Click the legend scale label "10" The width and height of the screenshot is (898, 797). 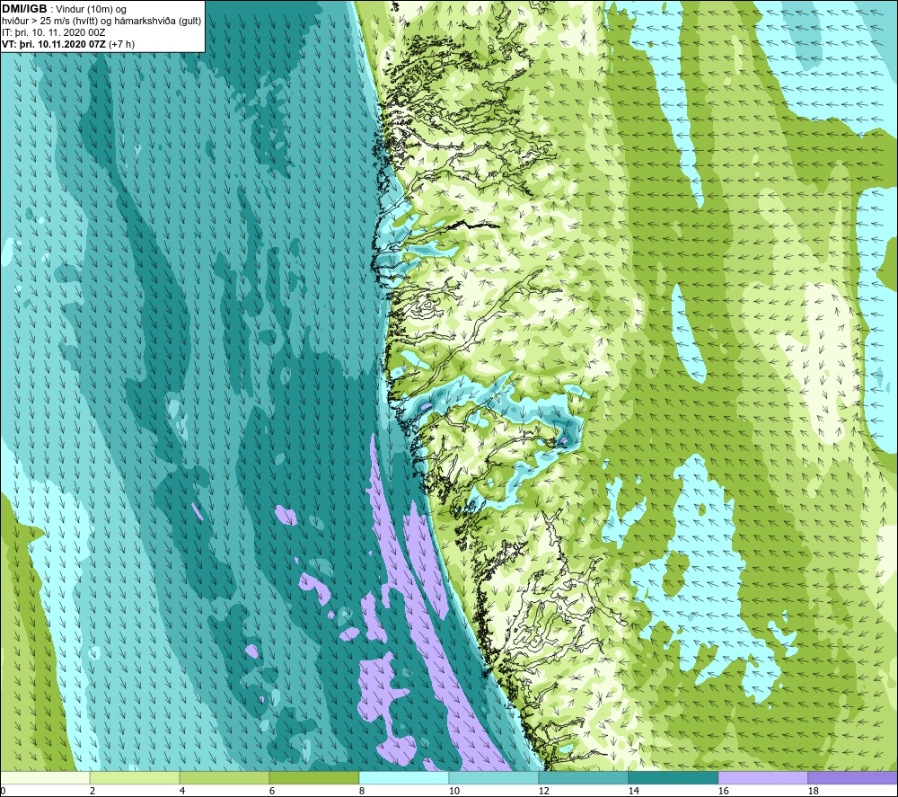click(x=454, y=792)
